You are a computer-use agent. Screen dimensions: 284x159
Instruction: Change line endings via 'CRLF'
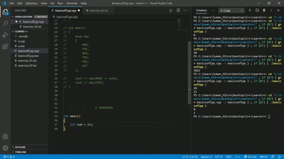coord(229,157)
